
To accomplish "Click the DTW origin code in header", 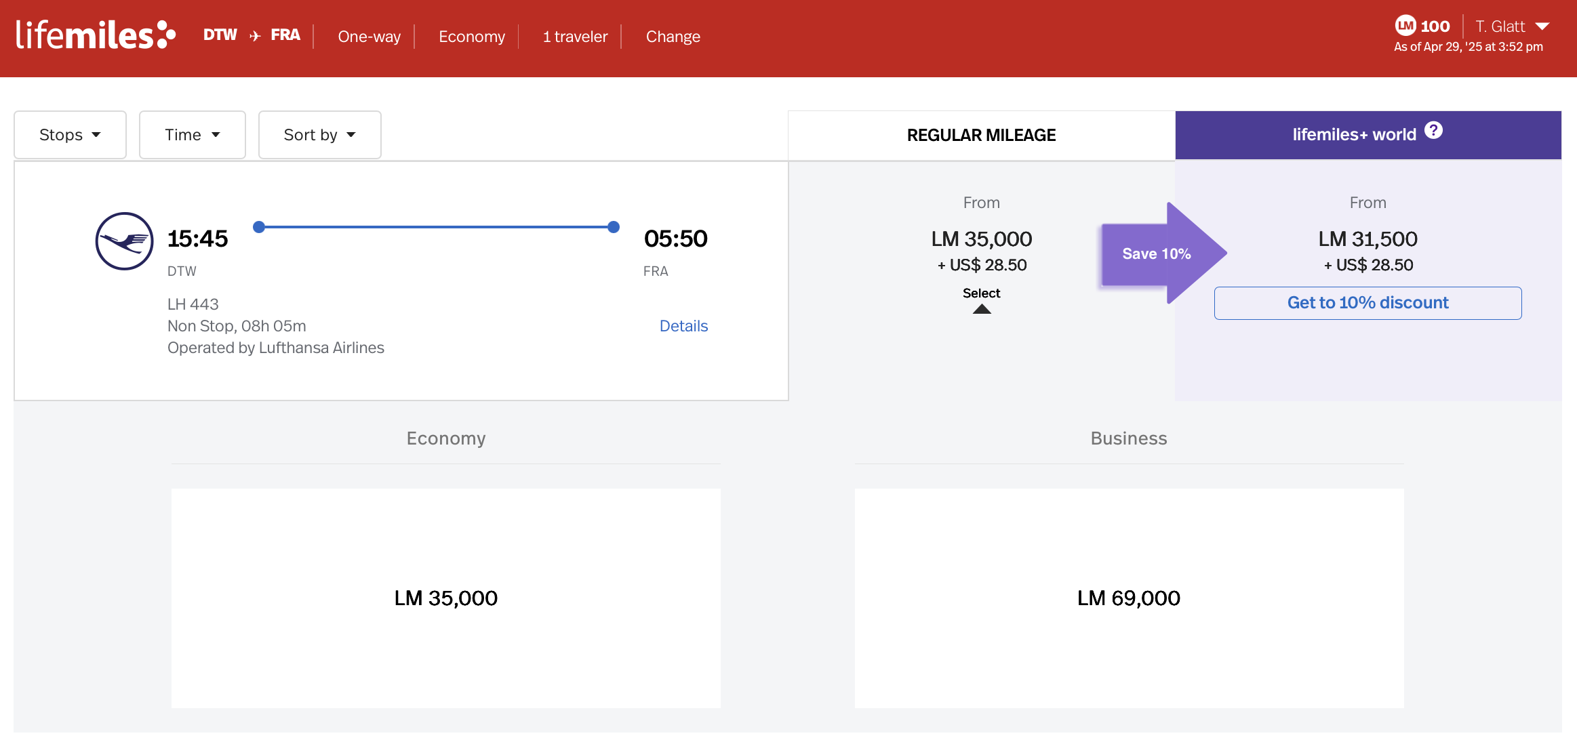I will coord(220,35).
